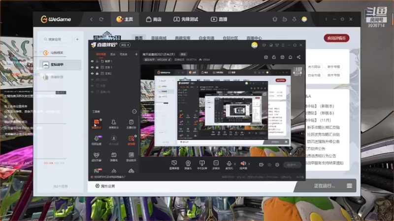Toggle lock on the 截屏1 layer

tap(97, 61)
